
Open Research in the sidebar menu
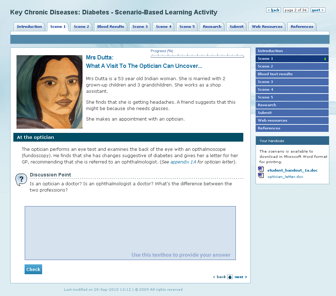tap(292, 105)
